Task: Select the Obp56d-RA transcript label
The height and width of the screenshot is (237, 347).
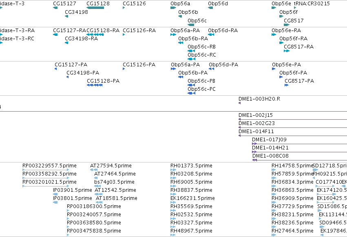Action: pyautogui.click(x=223, y=30)
